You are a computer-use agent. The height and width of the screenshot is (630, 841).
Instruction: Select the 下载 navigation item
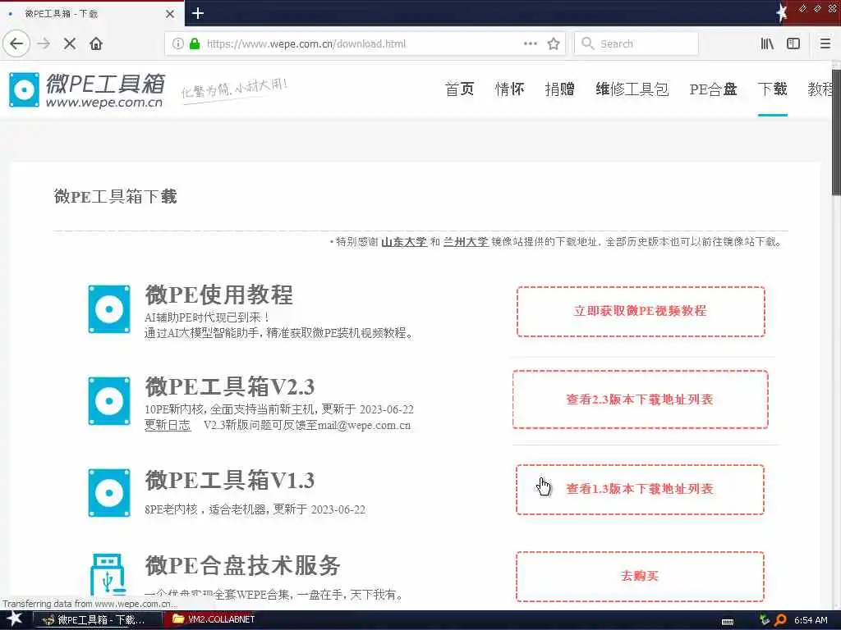[772, 89]
